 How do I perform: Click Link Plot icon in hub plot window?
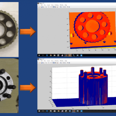click(61, 63)
